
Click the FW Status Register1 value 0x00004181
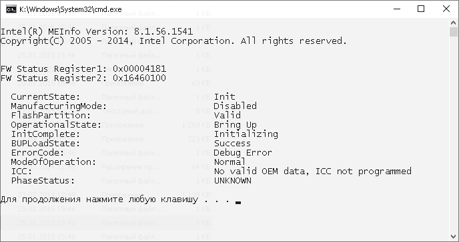[x=139, y=68]
